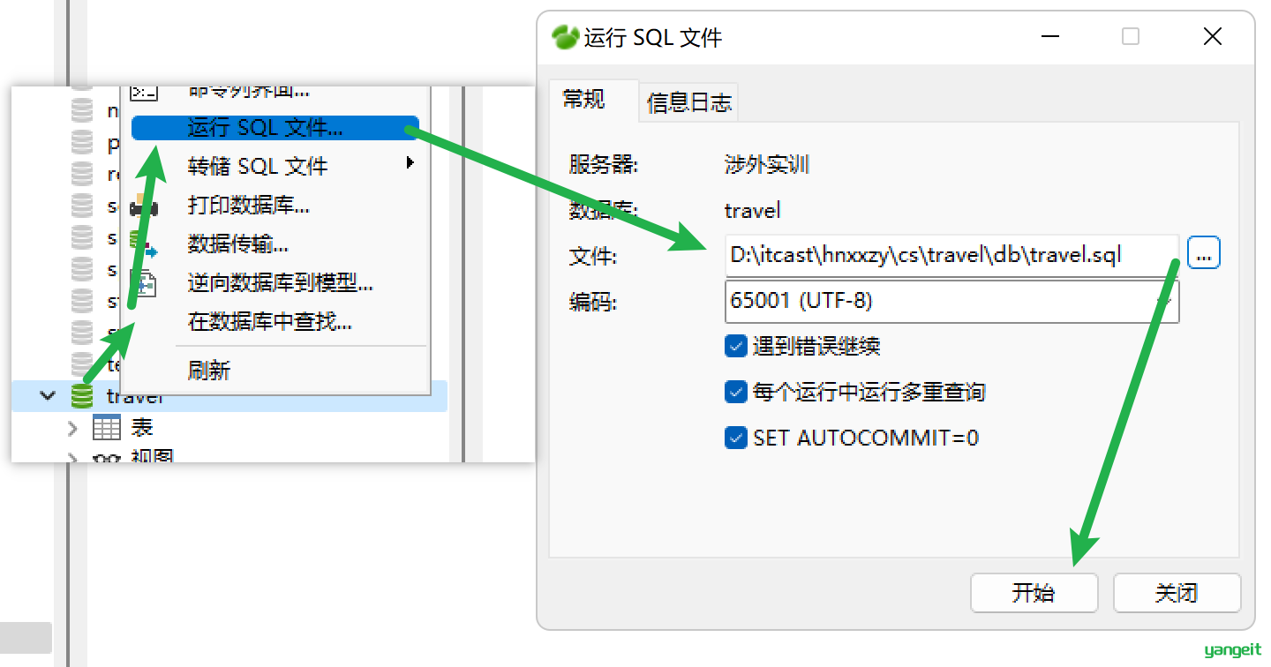Click the table grid icon beside 表

pos(107,428)
